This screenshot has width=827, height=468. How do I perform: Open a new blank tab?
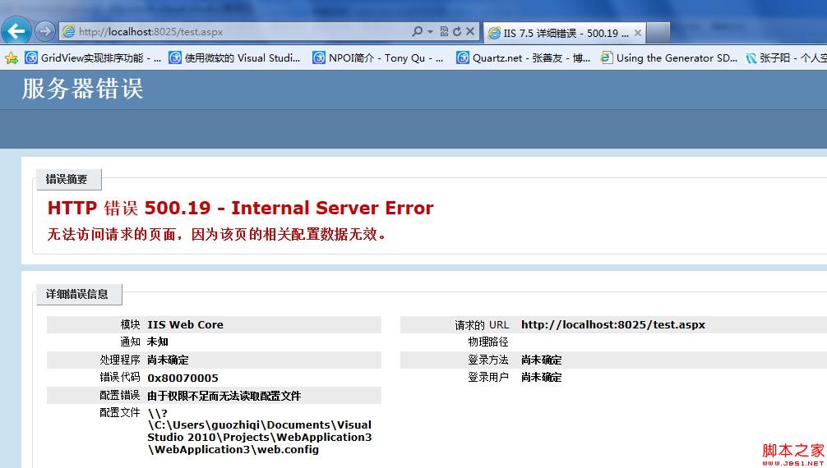658,33
